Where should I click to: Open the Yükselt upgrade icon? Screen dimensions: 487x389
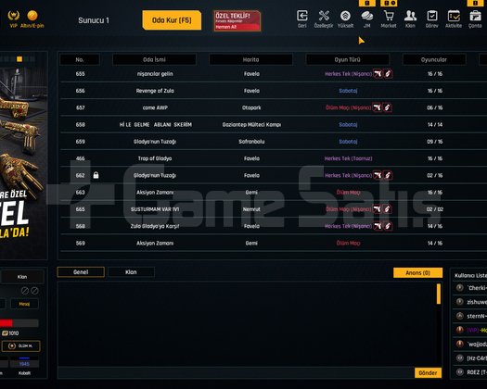coord(345,16)
